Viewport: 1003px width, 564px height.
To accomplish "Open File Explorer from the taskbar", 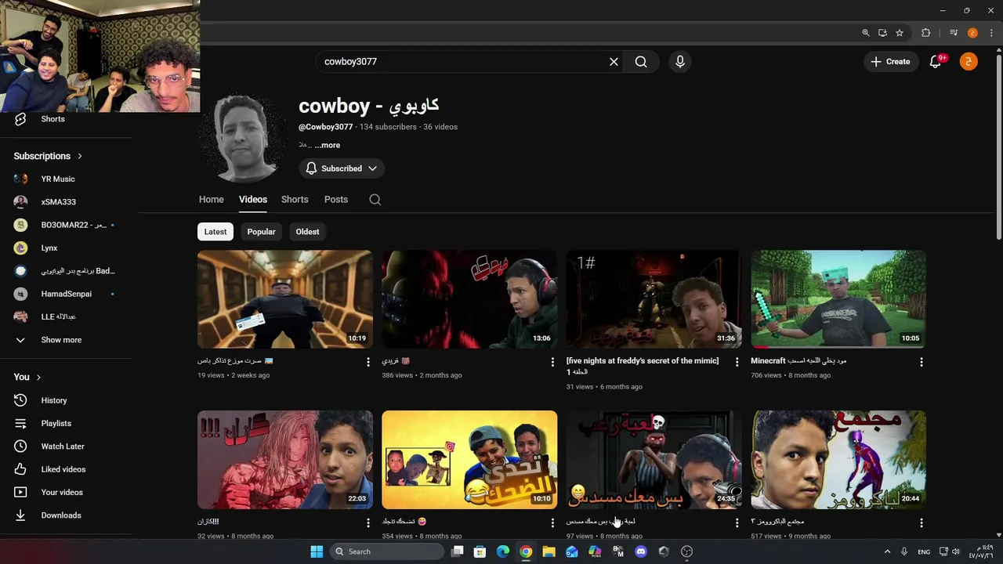I will tap(549, 551).
